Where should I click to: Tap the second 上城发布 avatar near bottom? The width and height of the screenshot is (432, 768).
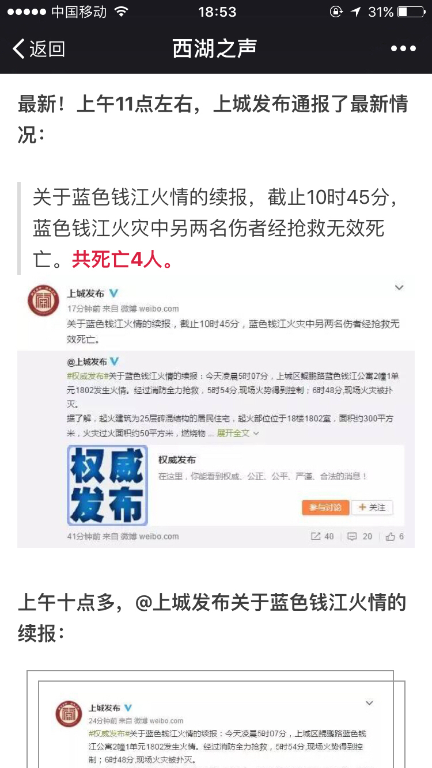[69, 714]
